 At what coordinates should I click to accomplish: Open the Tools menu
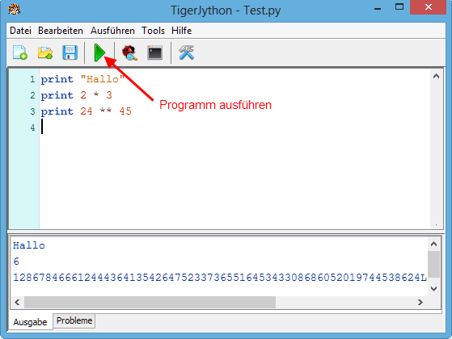(x=153, y=31)
